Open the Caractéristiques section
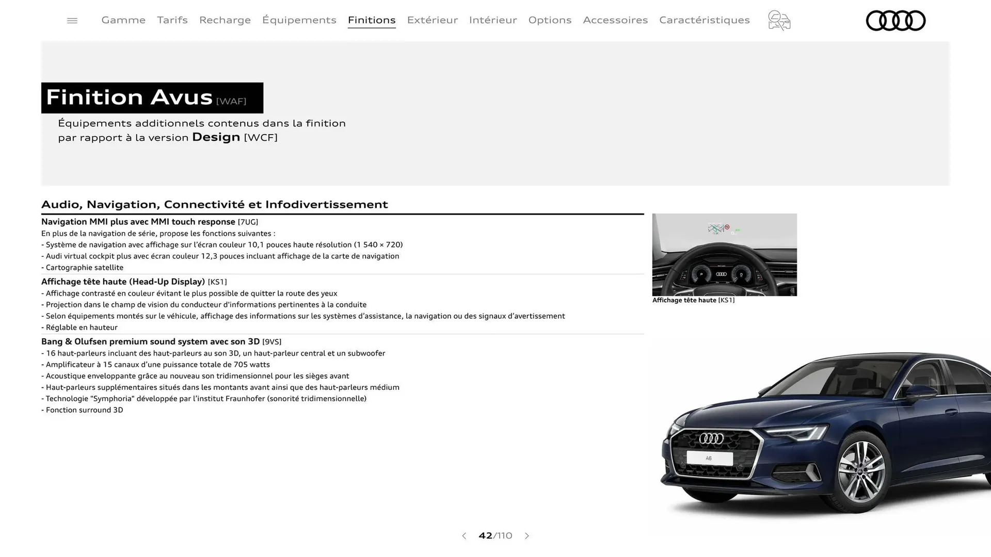The height and width of the screenshot is (557, 991). coord(704,20)
